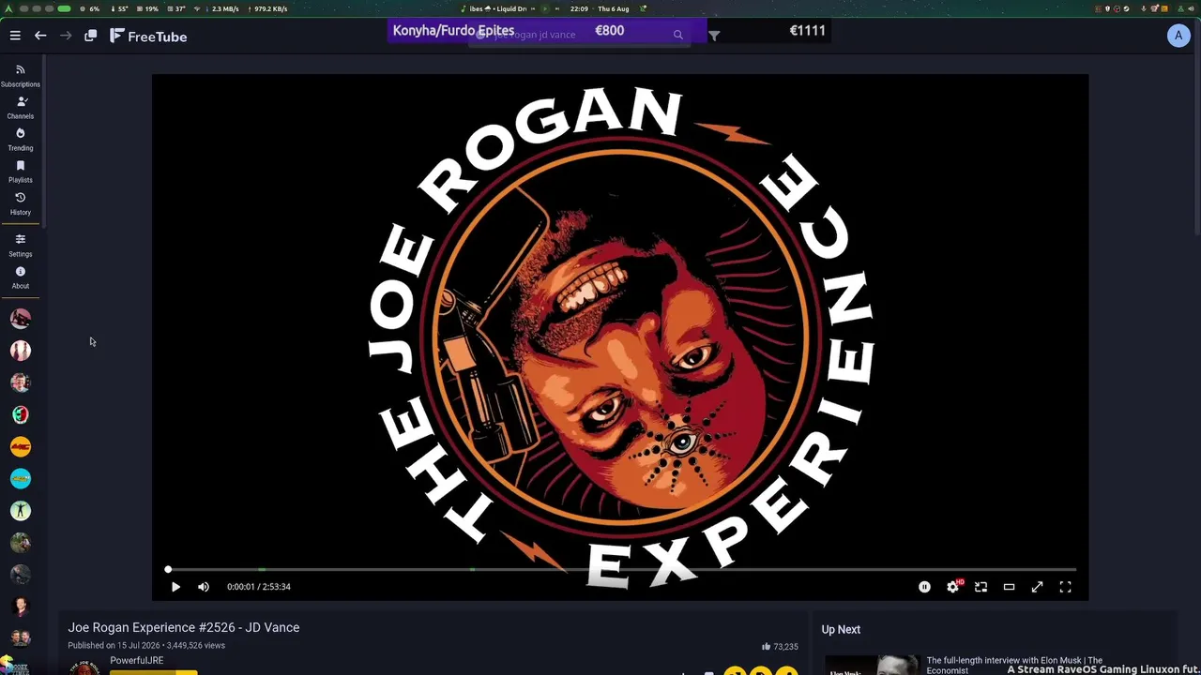
Task: Open the About page in sidebar
Action: 21,277
